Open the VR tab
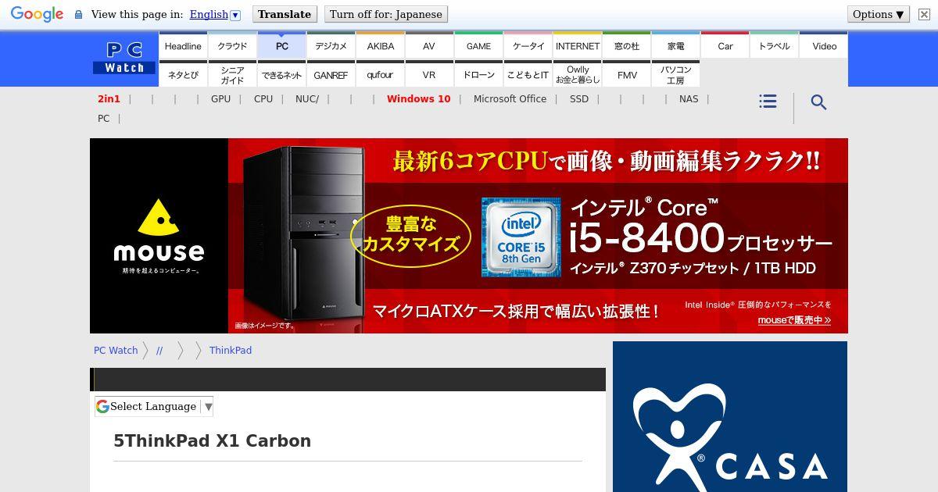Viewport: 938px width, 492px height. [429, 74]
